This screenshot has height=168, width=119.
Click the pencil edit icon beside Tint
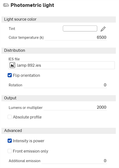[103, 29]
